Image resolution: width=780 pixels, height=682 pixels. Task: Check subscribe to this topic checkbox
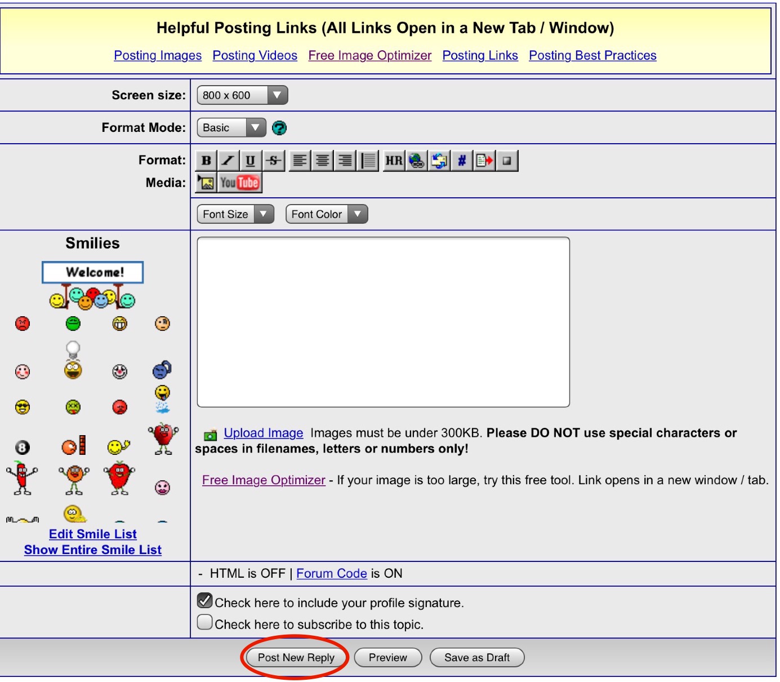coord(205,622)
